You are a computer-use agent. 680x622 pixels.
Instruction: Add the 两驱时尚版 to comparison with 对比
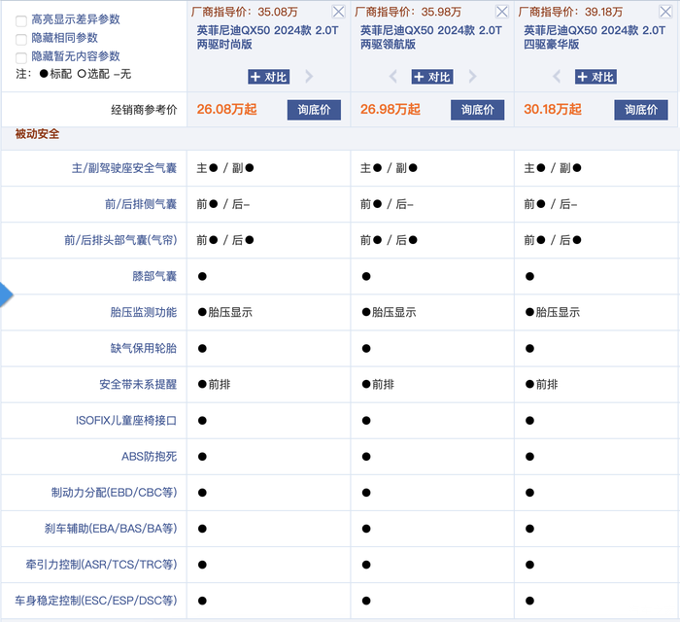coord(268,77)
